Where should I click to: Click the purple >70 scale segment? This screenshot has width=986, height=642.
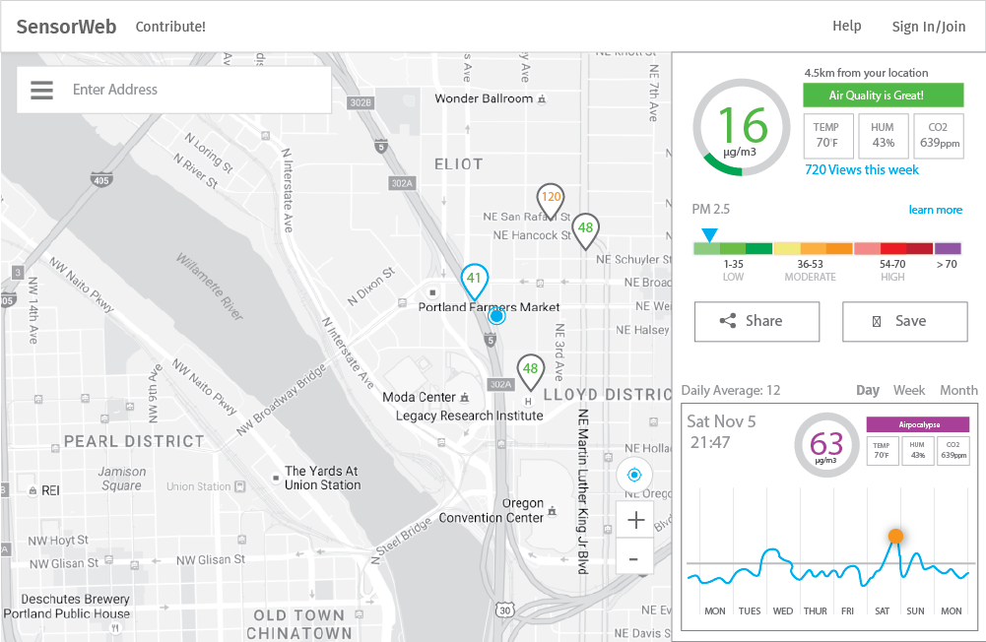tap(948, 248)
